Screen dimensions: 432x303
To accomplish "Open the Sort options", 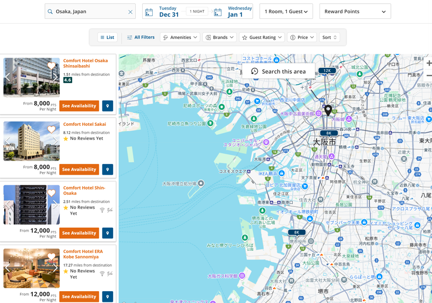I will [x=330, y=37].
